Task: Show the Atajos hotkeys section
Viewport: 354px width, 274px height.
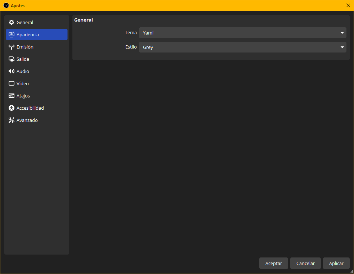Action: [37, 96]
